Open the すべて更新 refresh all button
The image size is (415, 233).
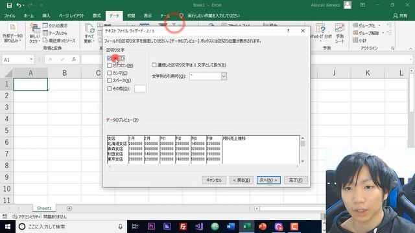(89, 33)
